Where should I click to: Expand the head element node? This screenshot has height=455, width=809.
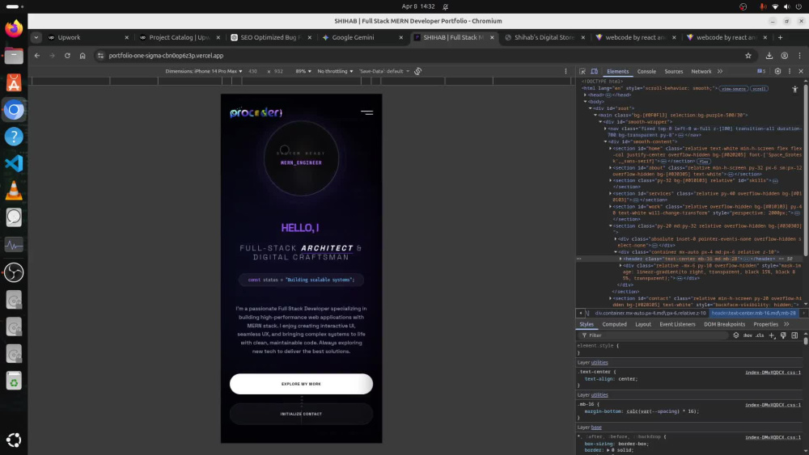coord(586,95)
